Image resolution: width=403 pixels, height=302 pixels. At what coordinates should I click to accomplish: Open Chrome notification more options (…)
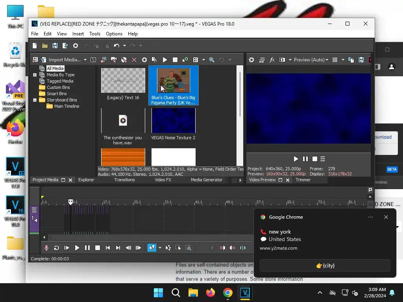click(x=370, y=217)
